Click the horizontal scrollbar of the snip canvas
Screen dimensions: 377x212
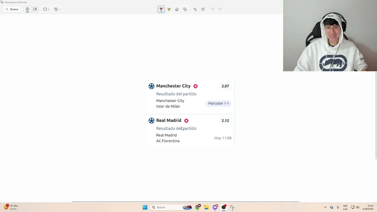coord(185,202)
